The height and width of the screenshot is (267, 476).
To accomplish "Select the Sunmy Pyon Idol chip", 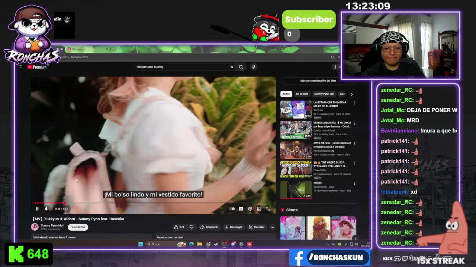I will 324,94.
